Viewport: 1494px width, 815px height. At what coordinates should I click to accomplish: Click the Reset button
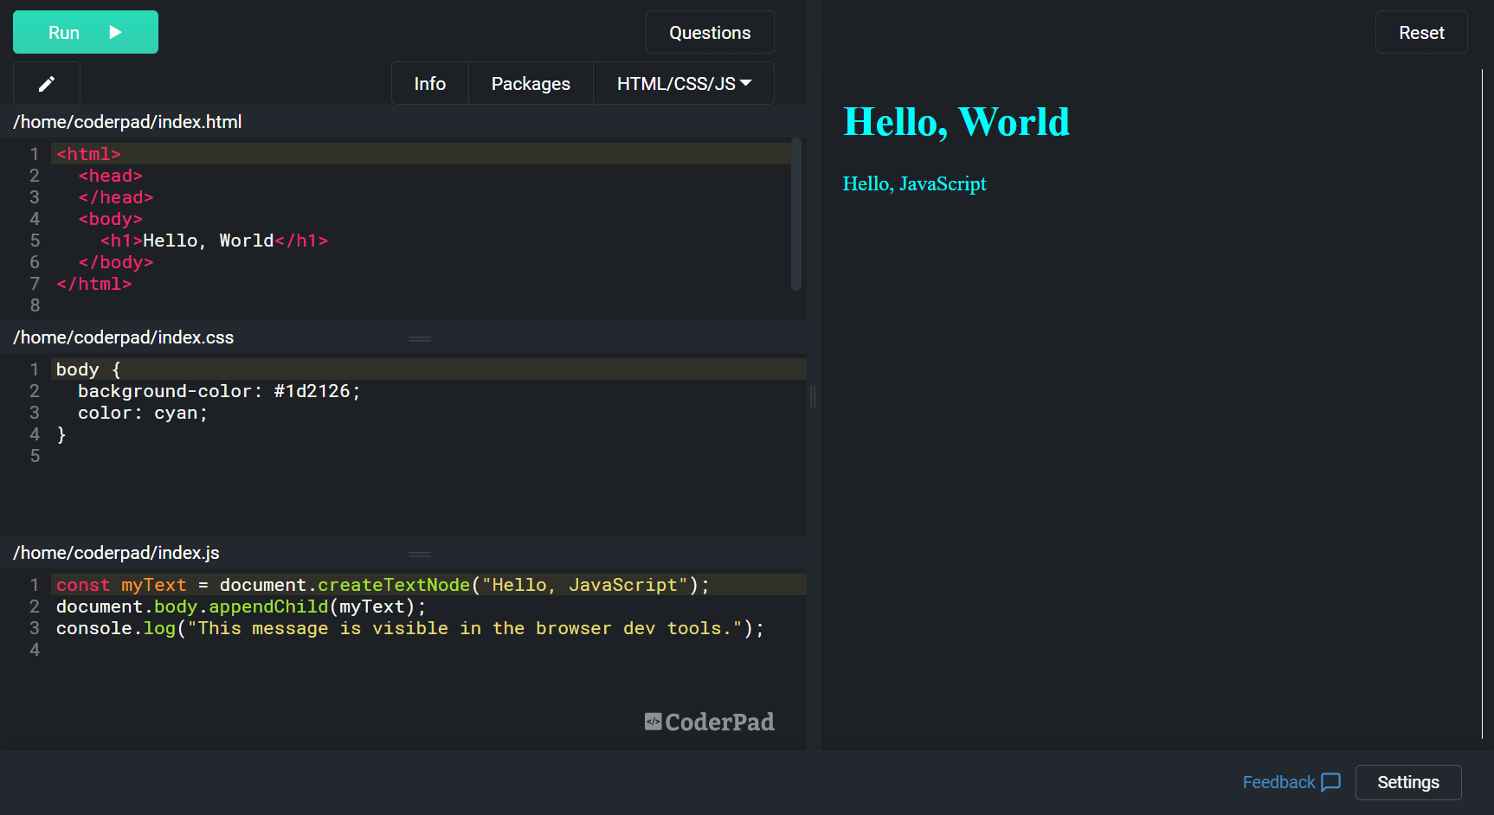(x=1421, y=33)
